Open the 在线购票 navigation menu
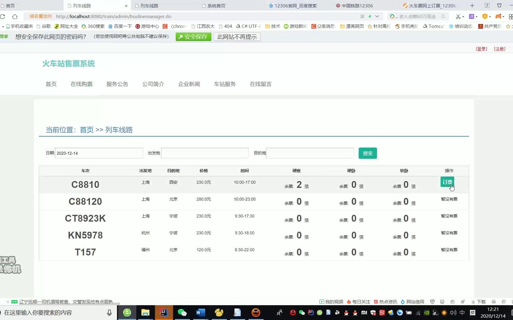 pos(81,84)
